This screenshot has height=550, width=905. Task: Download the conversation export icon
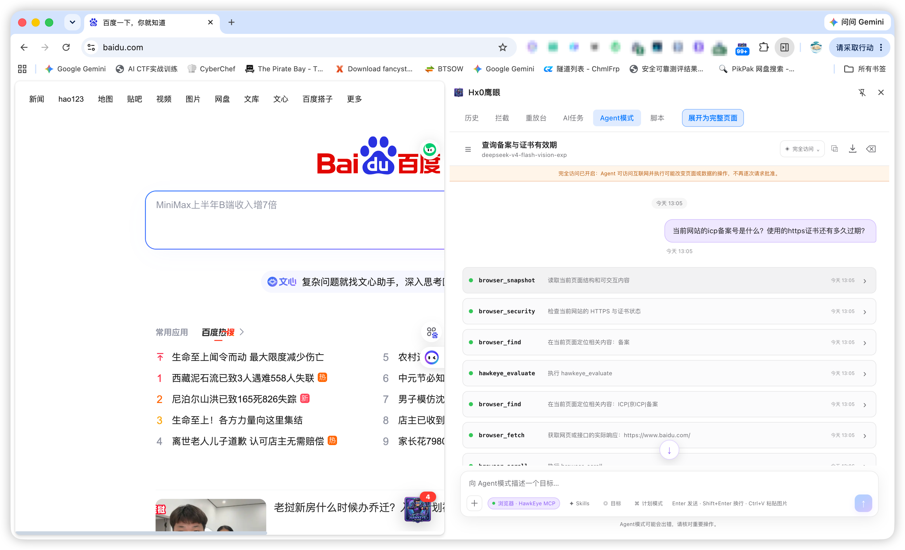pos(852,149)
